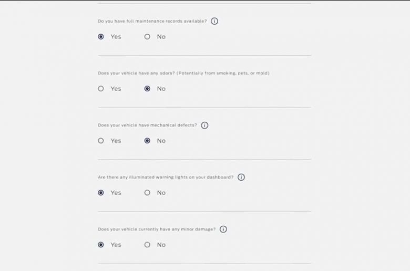The height and width of the screenshot is (271, 410).
Task: Open info icon next to minor damage question
Action: (223, 229)
